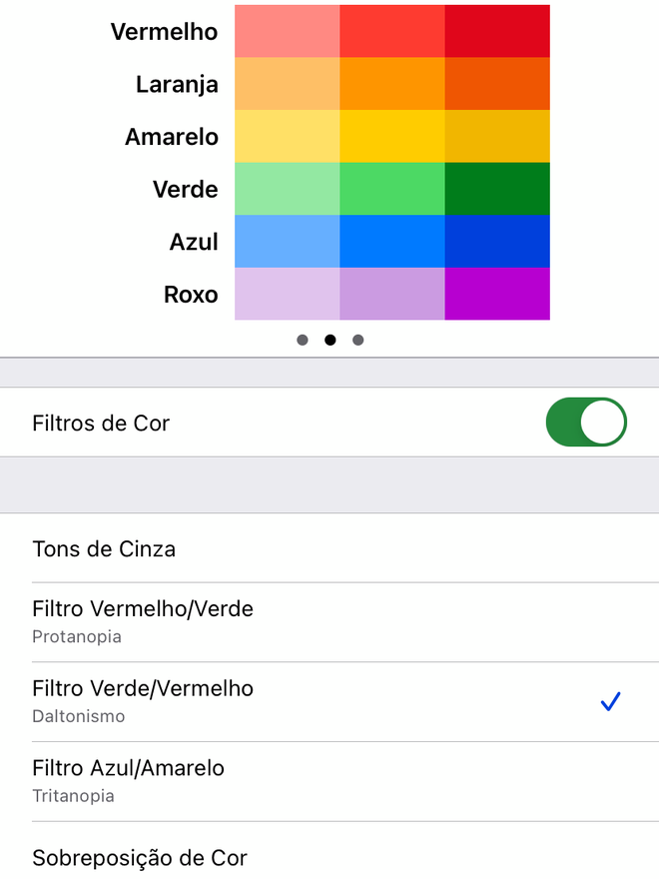Image resolution: width=659 pixels, height=879 pixels.
Task: Click the light red Vermelho swatch
Action: [x=287, y=31]
